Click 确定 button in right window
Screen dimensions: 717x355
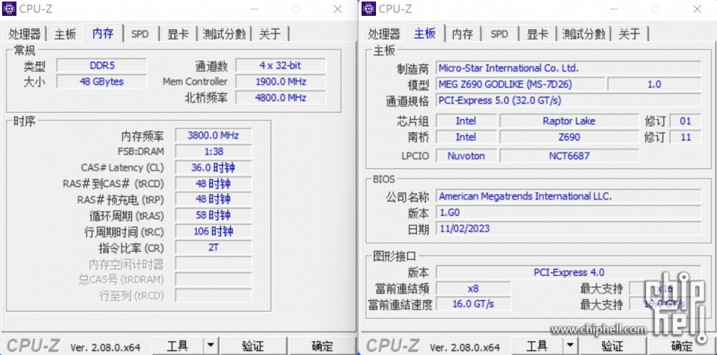(x=682, y=346)
